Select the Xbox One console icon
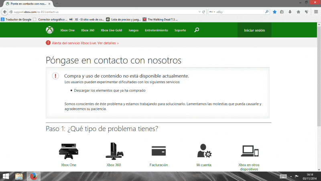Image resolution: width=321 pixels, height=181 pixels. 69,151
